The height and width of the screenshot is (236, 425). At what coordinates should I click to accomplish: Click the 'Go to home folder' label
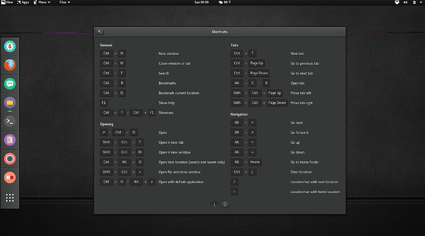(x=305, y=162)
